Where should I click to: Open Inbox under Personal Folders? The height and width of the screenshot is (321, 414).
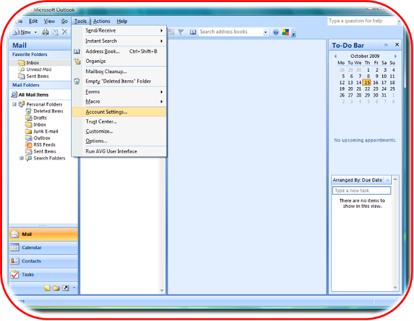[39, 125]
